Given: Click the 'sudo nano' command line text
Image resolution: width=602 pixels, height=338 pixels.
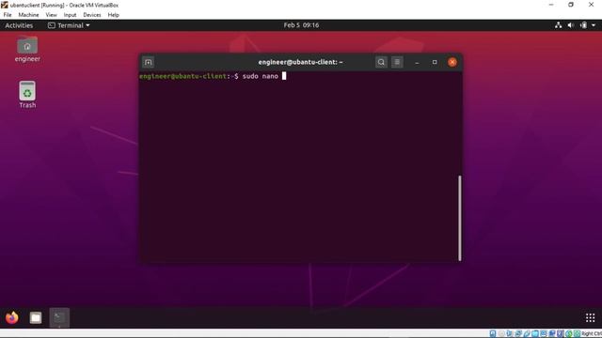Looking at the screenshot, I should 260,76.
